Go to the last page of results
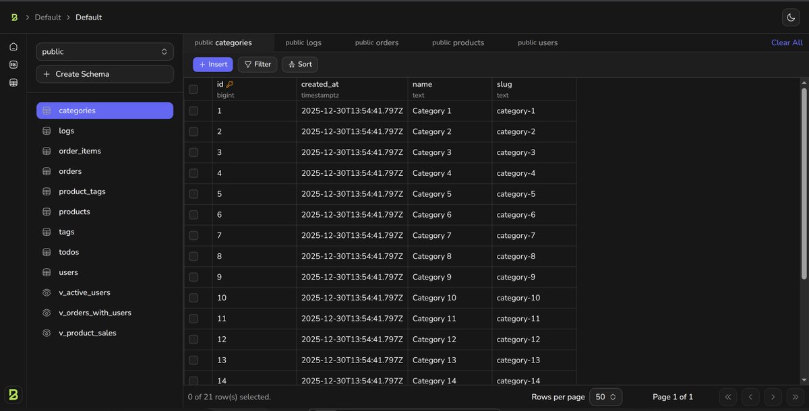The width and height of the screenshot is (809, 411). pyautogui.click(x=796, y=397)
